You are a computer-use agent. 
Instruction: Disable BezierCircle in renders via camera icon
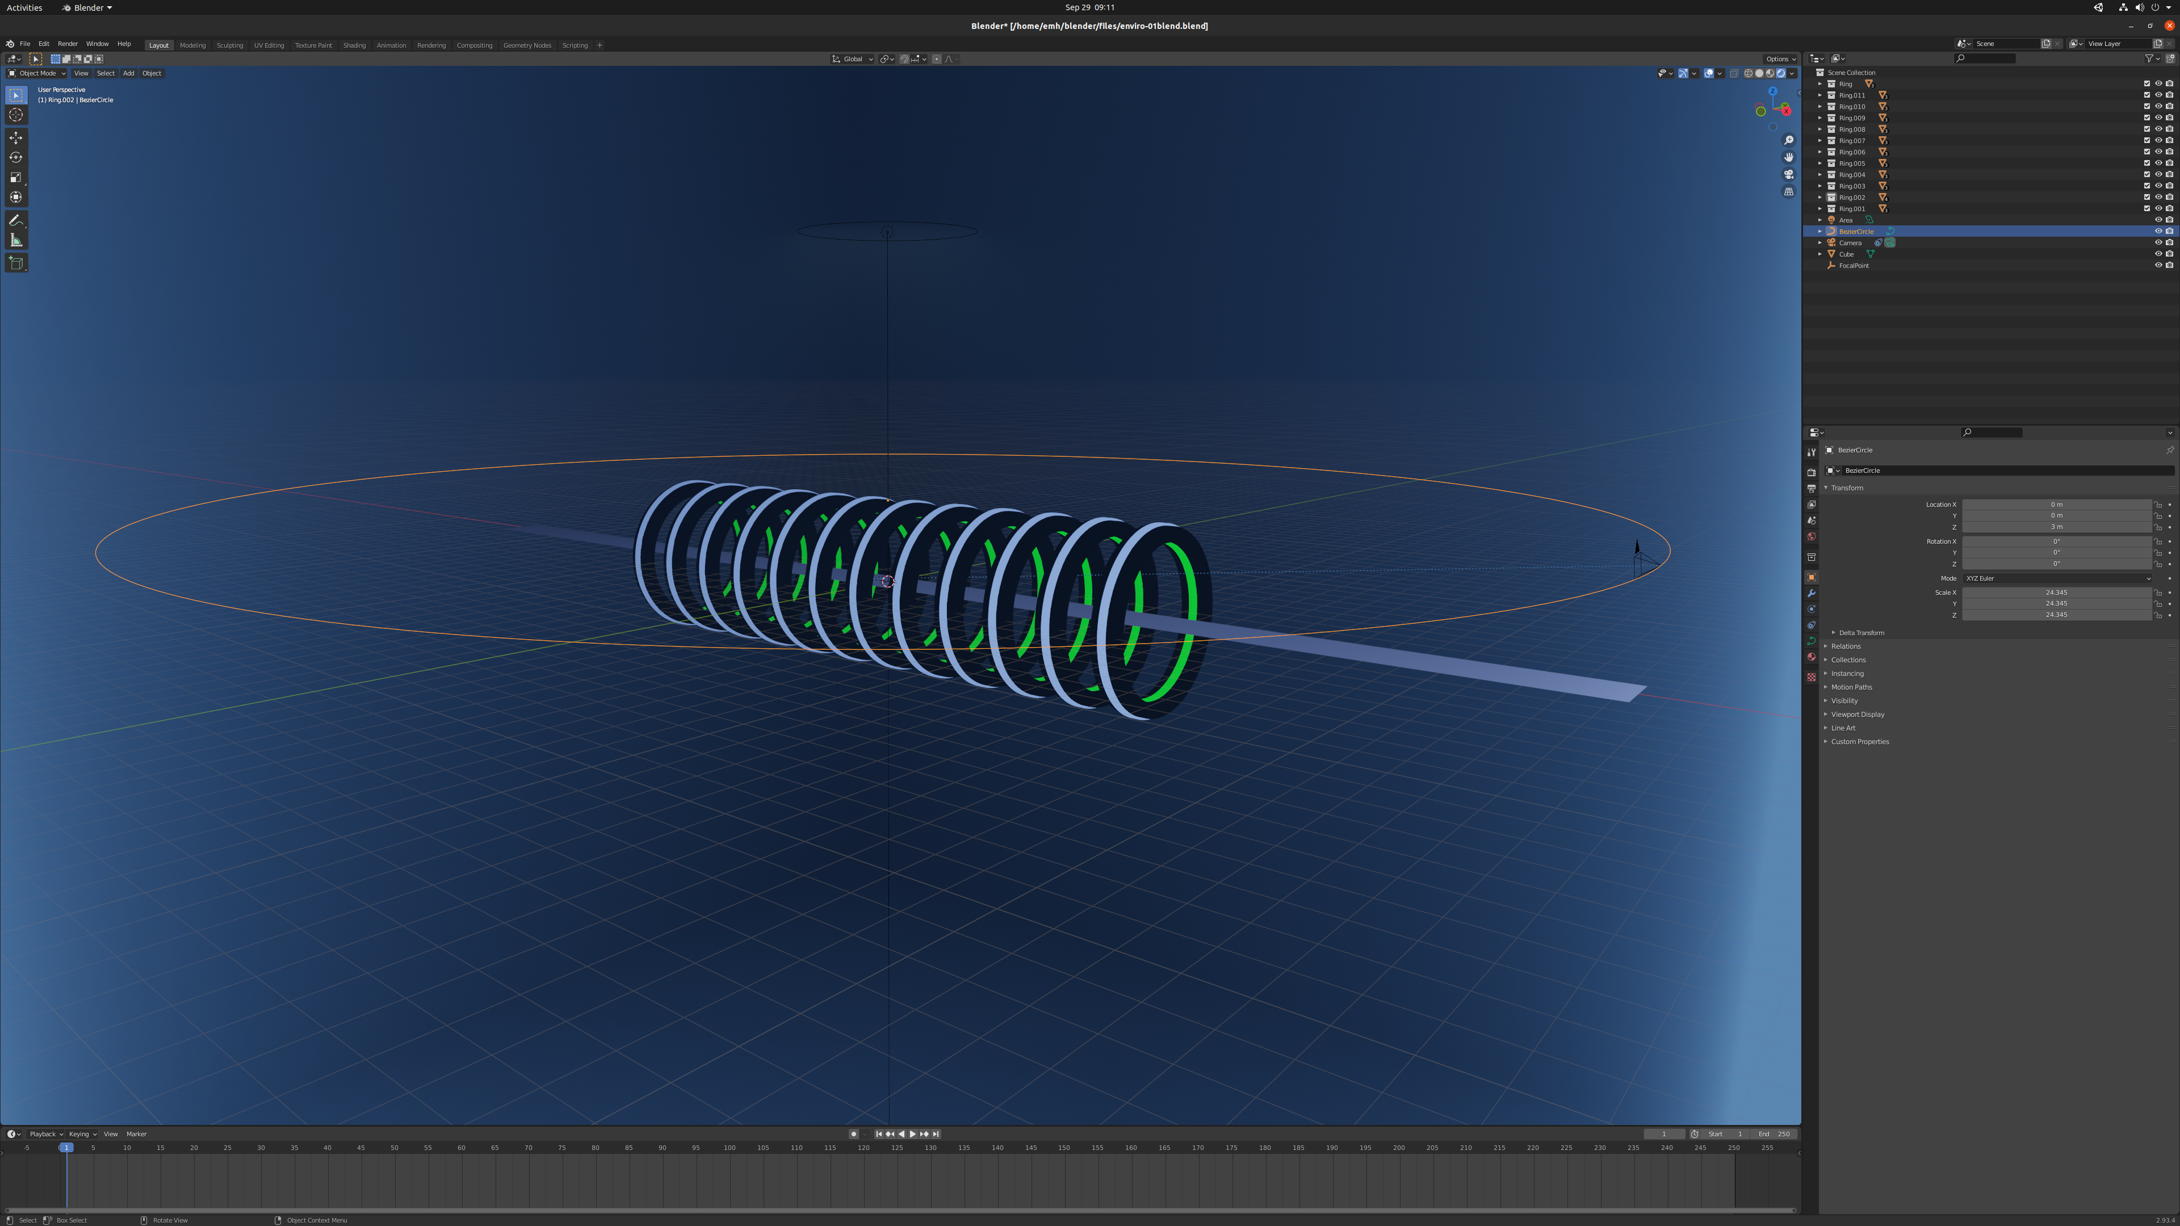point(2169,231)
